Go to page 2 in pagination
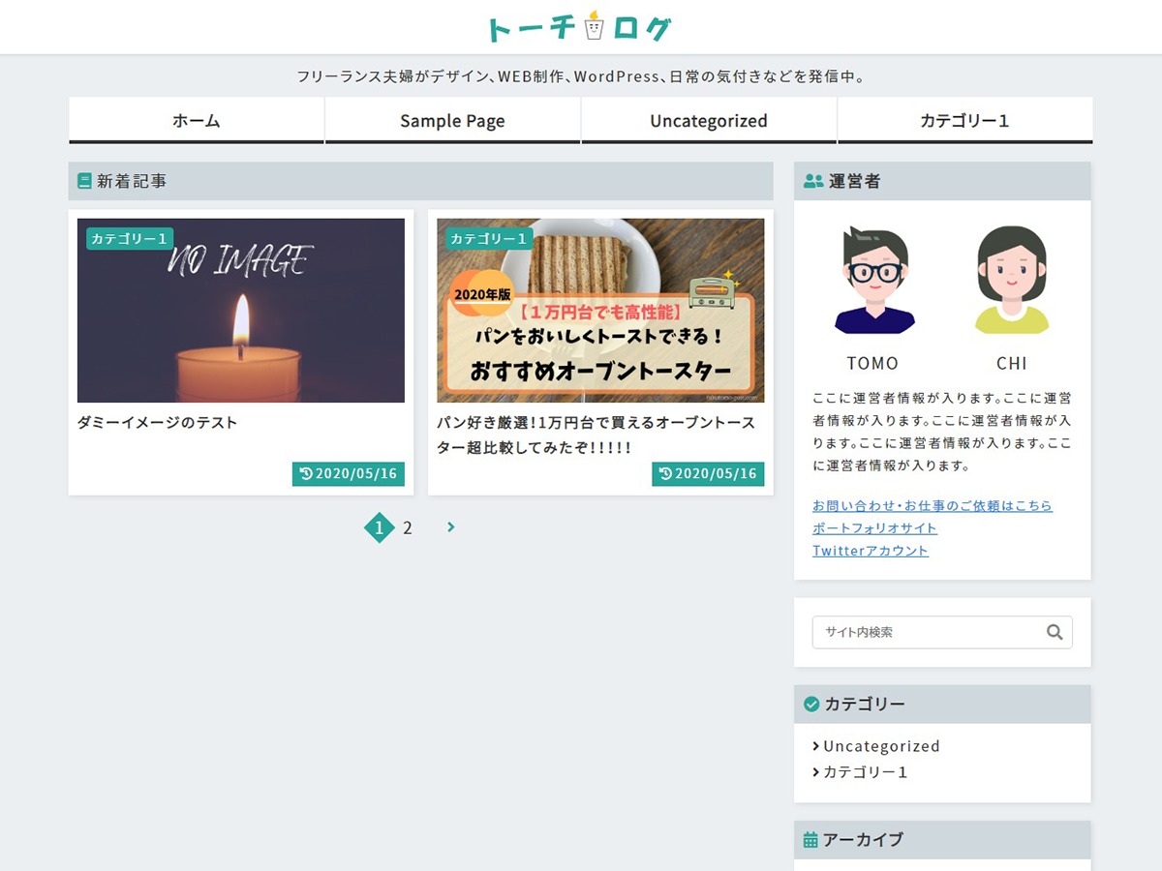Viewport: 1162px width, 871px height. [x=408, y=527]
